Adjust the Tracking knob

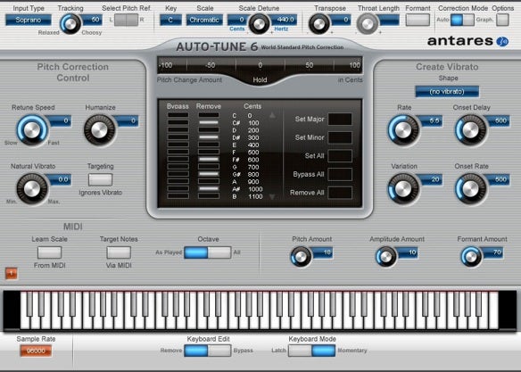(x=70, y=24)
